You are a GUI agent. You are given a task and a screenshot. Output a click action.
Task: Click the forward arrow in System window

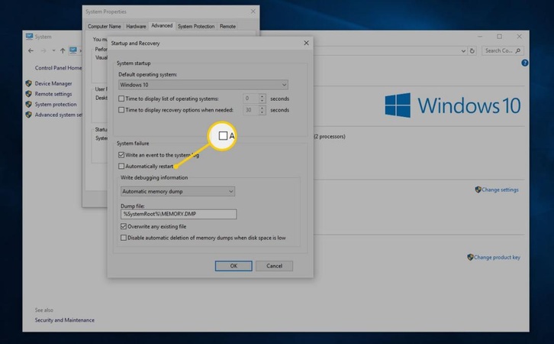43,51
